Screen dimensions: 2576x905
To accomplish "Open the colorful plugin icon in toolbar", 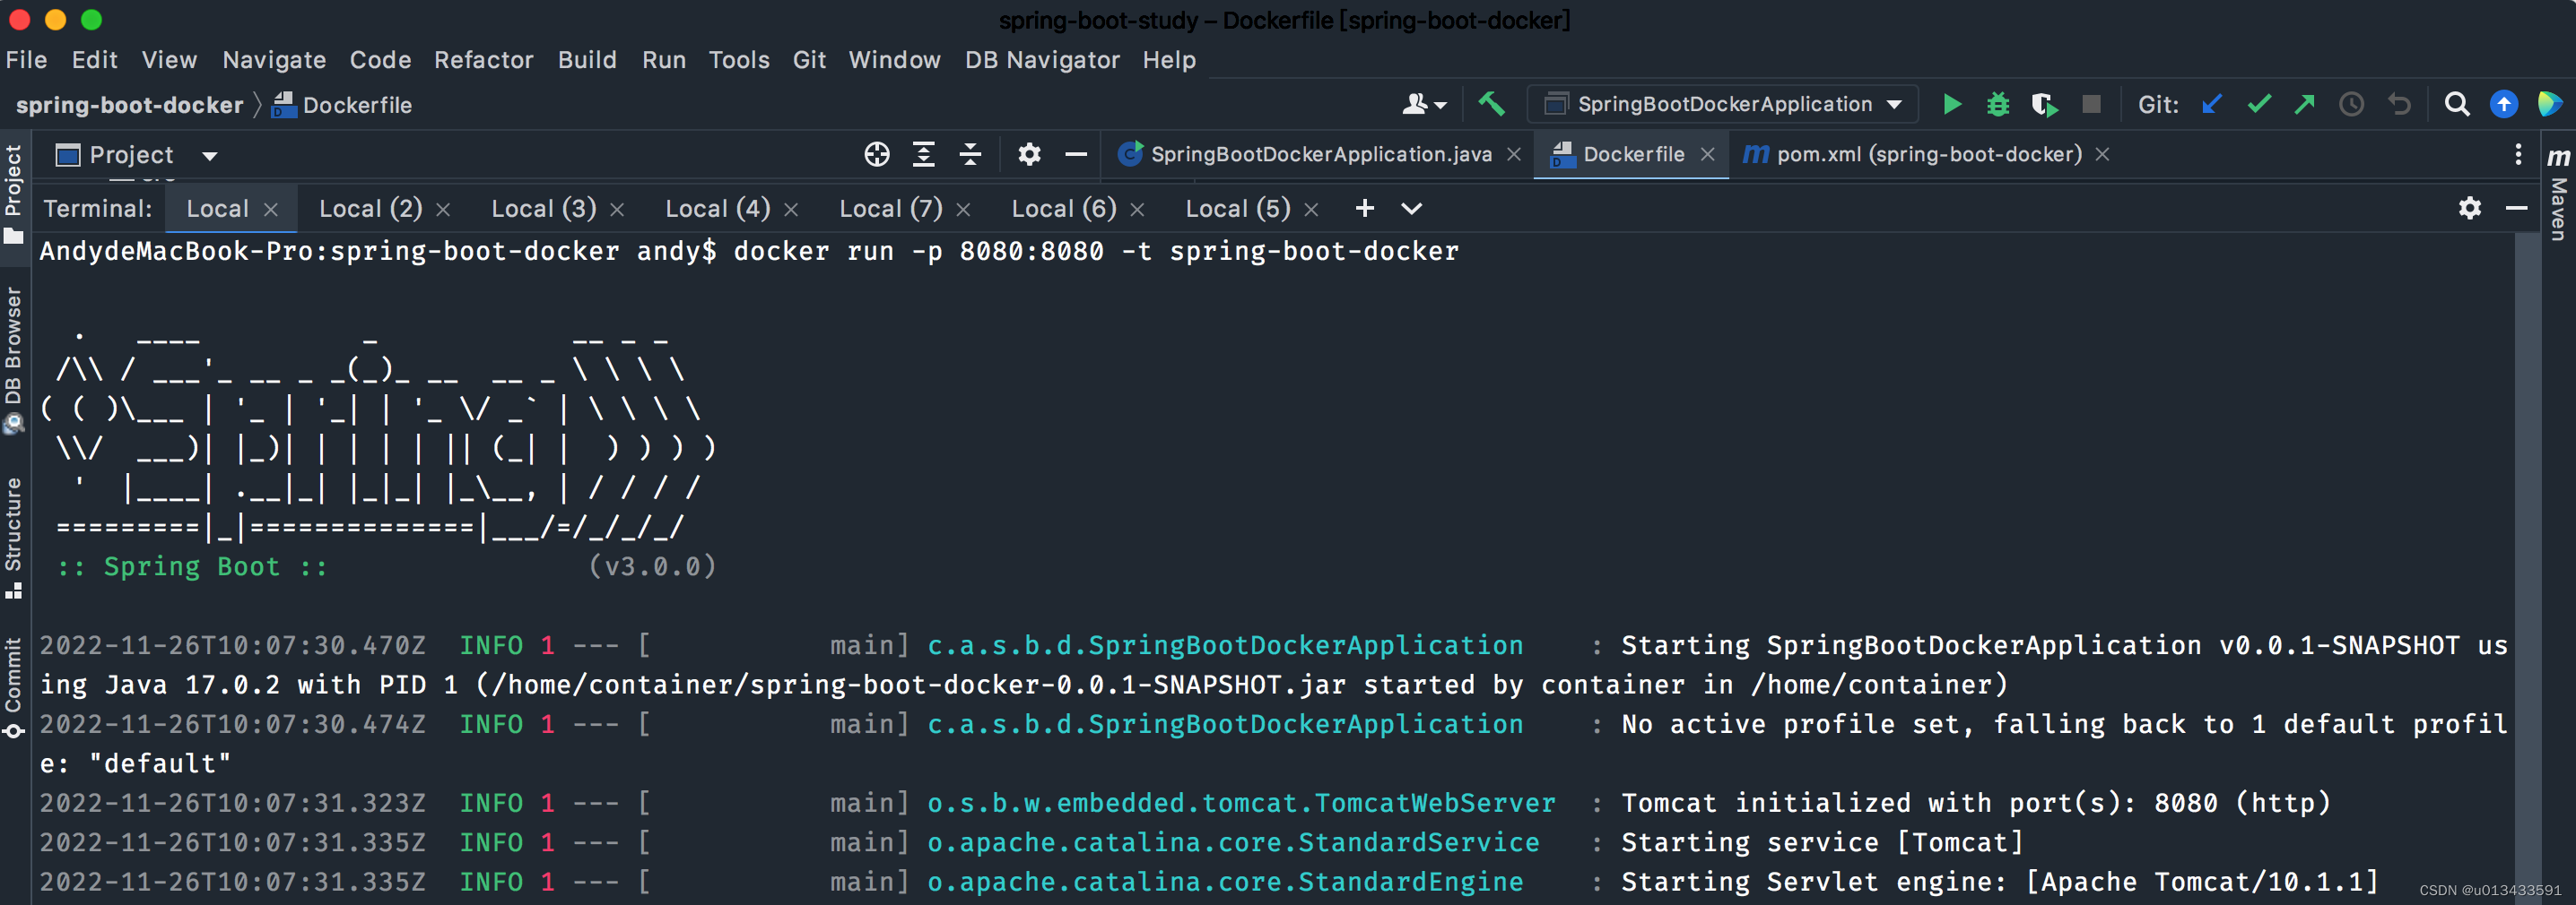I will tap(2550, 104).
